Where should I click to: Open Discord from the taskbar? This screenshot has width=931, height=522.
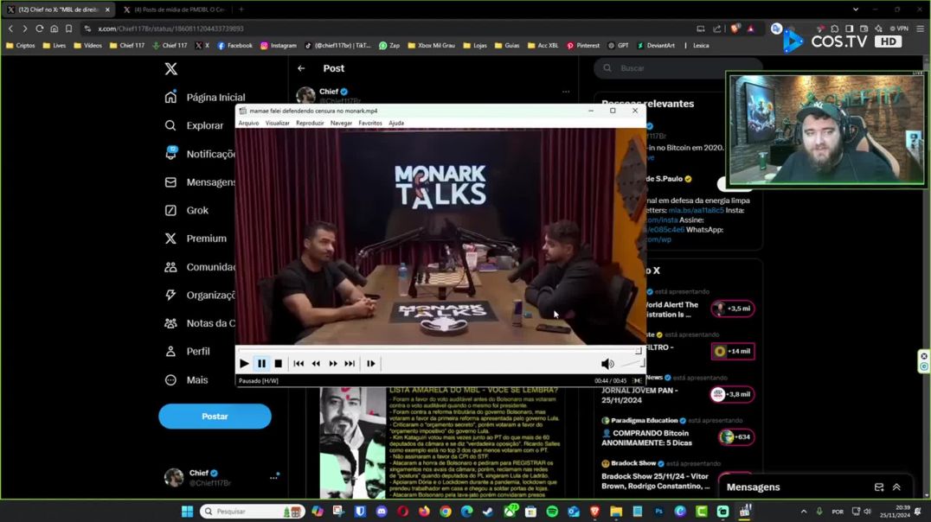coord(382,512)
